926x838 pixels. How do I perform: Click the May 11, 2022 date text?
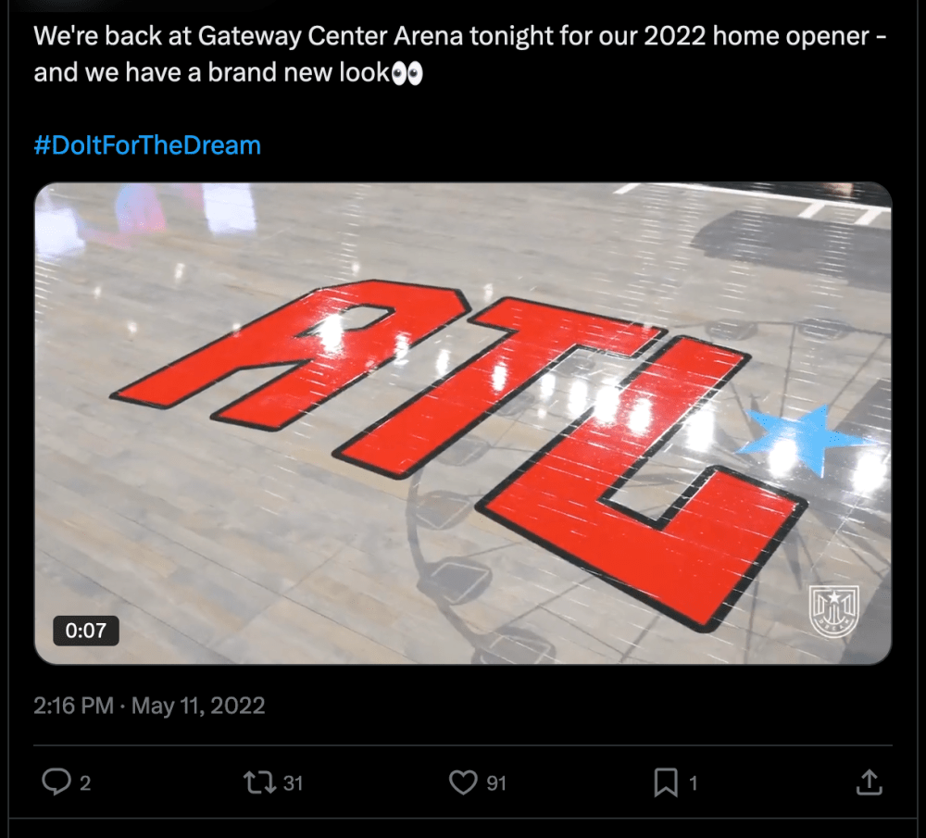tap(198, 706)
